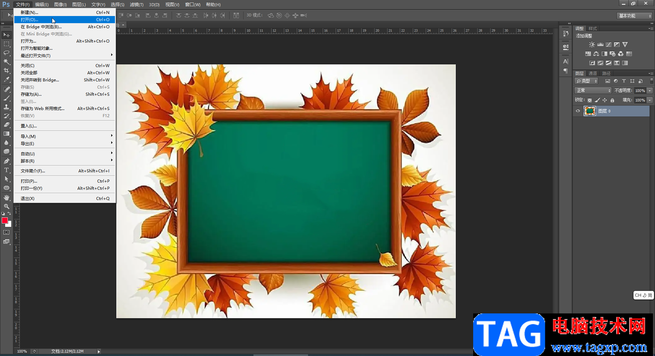Toggle lock transparent pixels
The image size is (655, 356).
(589, 100)
